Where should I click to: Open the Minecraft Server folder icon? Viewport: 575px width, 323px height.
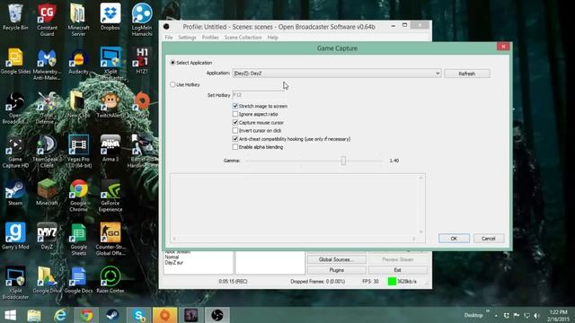[x=78, y=20]
